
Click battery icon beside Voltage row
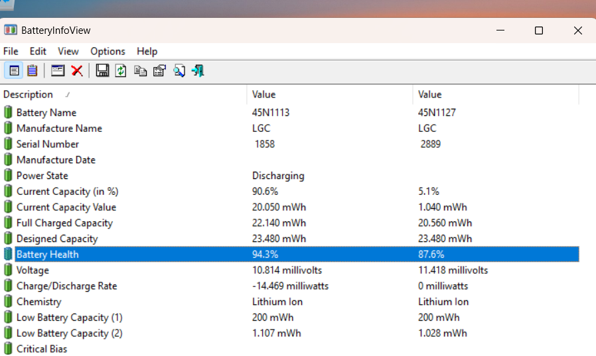click(x=8, y=270)
